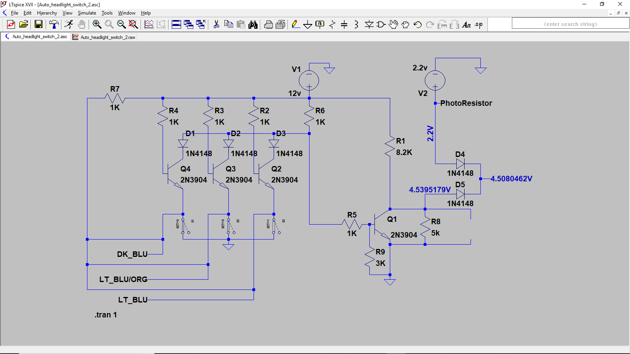This screenshot has height=354, width=630.
Task: Place a Ground symbol from toolbar
Action: point(308,24)
